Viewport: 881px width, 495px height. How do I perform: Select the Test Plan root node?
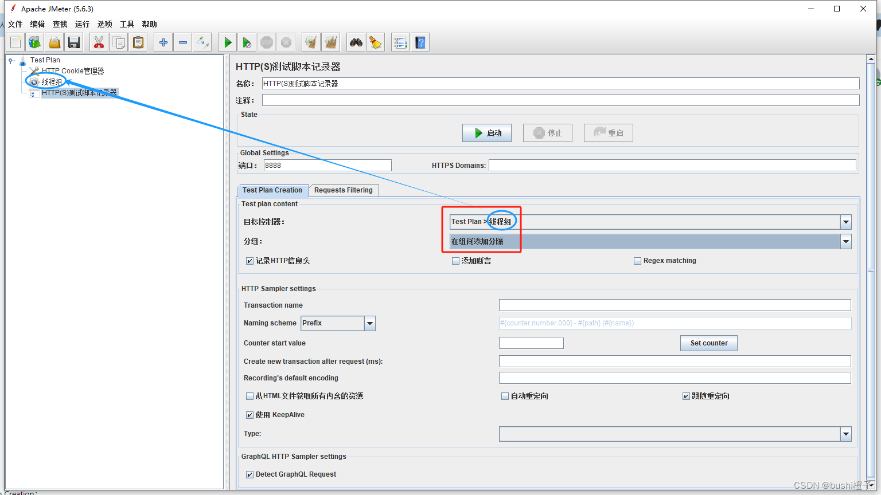(x=45, y=60)
